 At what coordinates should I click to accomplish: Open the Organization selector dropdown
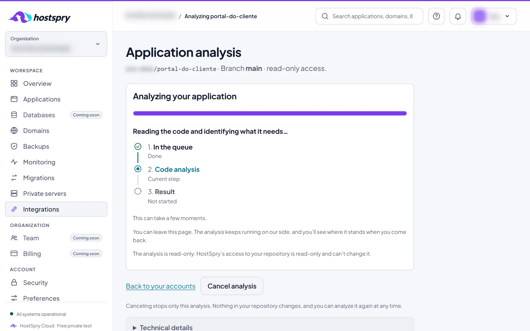(56, 44)
